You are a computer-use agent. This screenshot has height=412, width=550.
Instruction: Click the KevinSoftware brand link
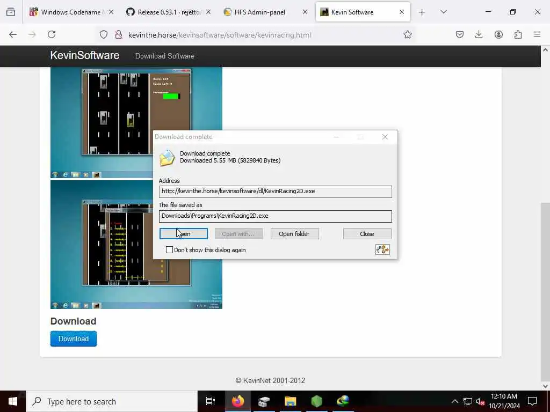pos(84,56)
